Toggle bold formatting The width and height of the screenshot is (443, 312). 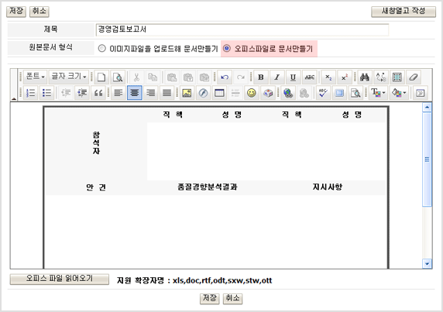pos(261,77)
